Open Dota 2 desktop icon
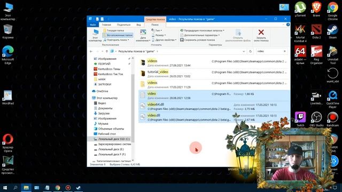The width and height of the screenshot is (342, 192). coord(316,31)
